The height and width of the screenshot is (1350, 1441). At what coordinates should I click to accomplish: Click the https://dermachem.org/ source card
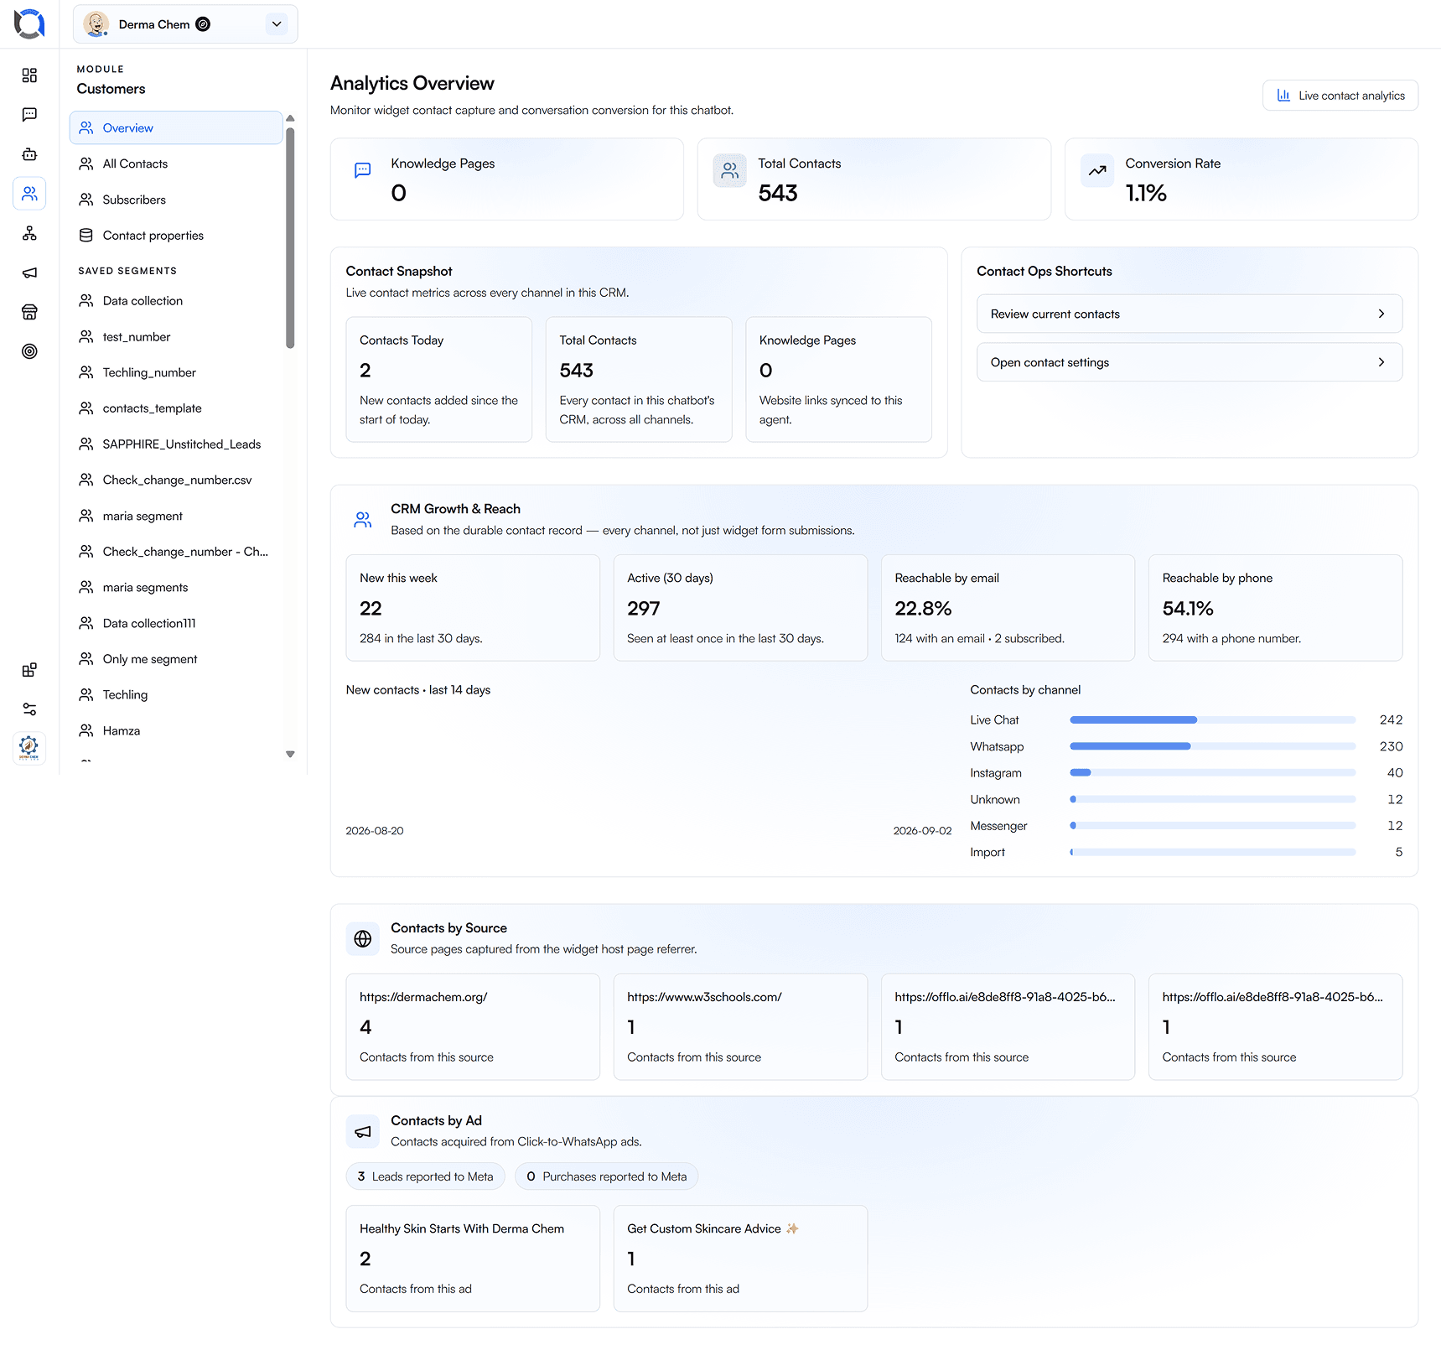[x=473, y=1027]
